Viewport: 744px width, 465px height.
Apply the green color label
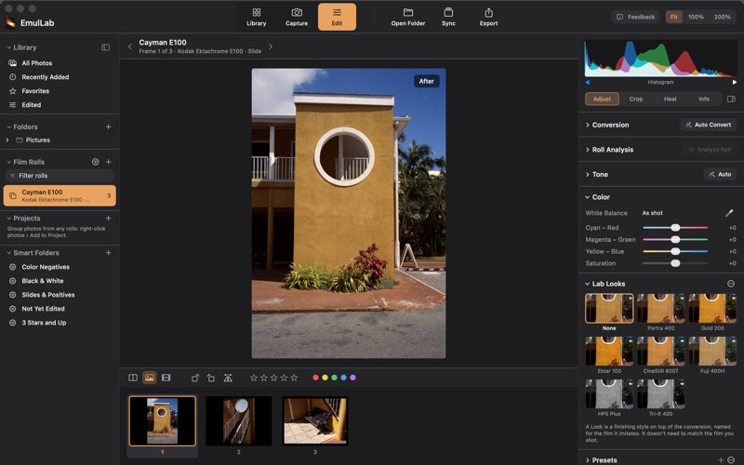pos(334,378)
